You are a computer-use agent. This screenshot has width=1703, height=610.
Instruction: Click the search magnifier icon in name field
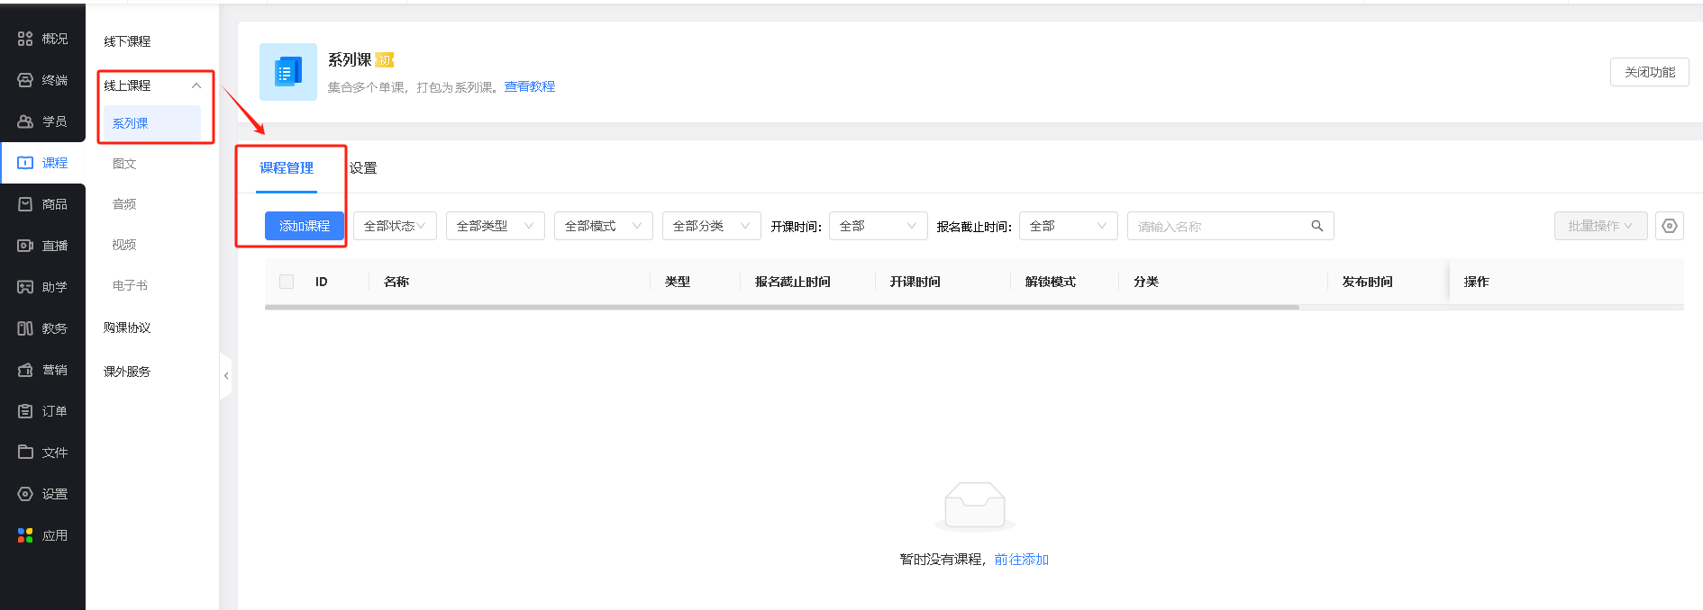click(x=1316, y=226)
